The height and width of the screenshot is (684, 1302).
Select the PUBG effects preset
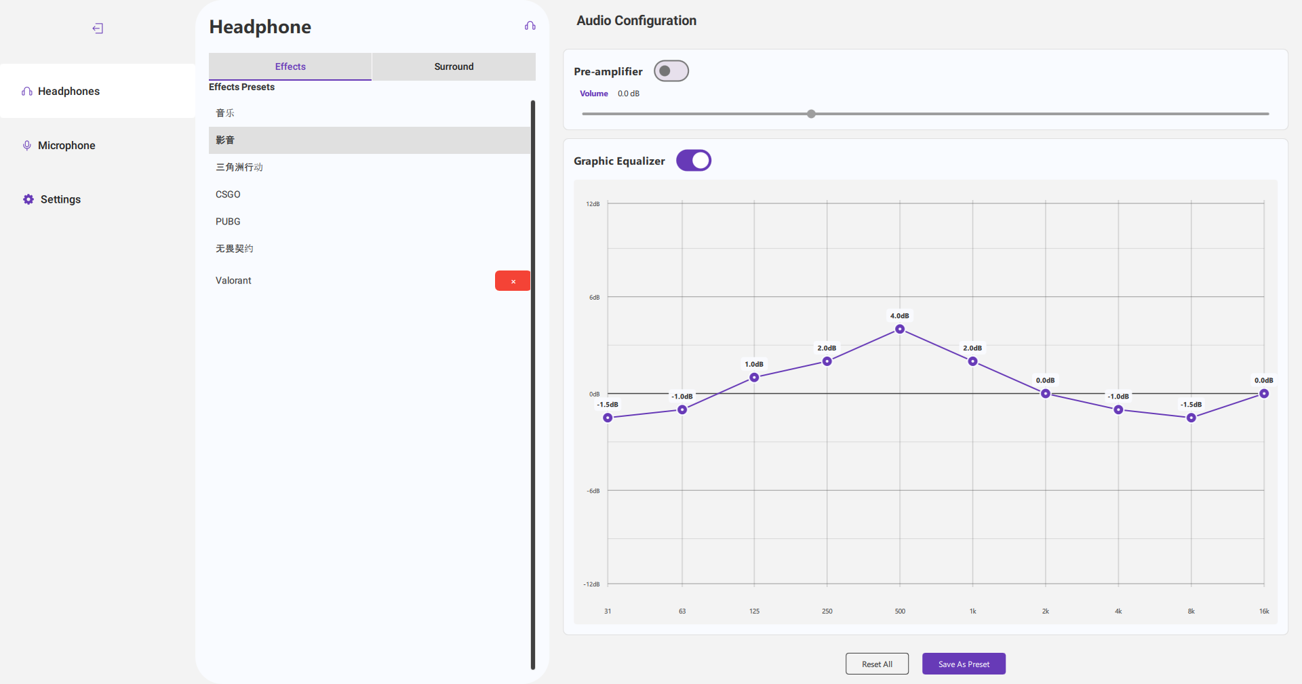(228, 222)
